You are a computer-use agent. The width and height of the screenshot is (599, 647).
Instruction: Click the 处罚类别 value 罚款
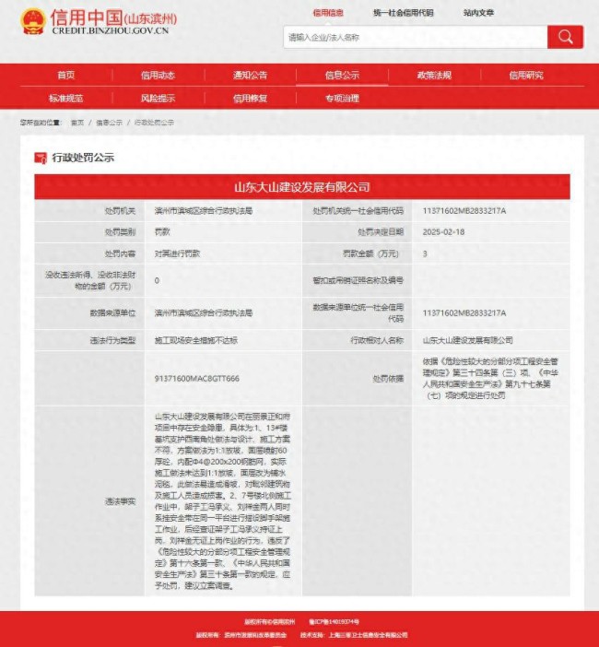coord(162,232)
